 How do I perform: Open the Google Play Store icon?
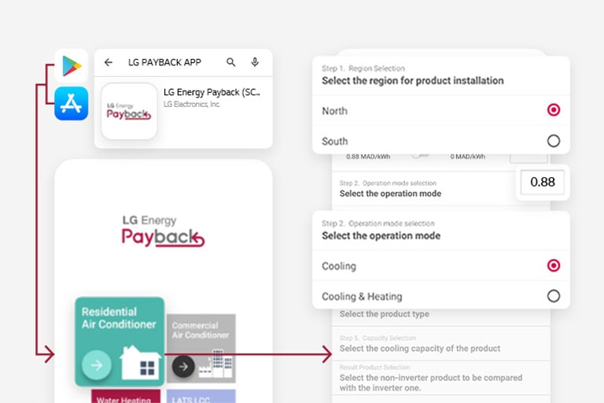pyautogui.click(x=72, y=66)
